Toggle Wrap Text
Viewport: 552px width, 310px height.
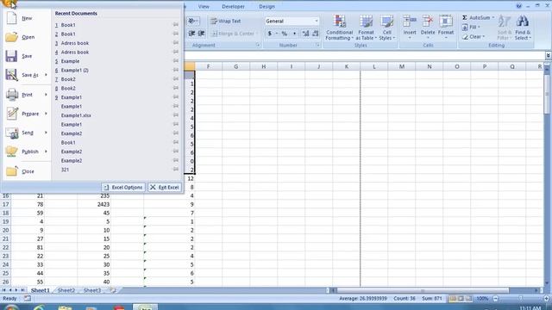(x=226, y=21)
